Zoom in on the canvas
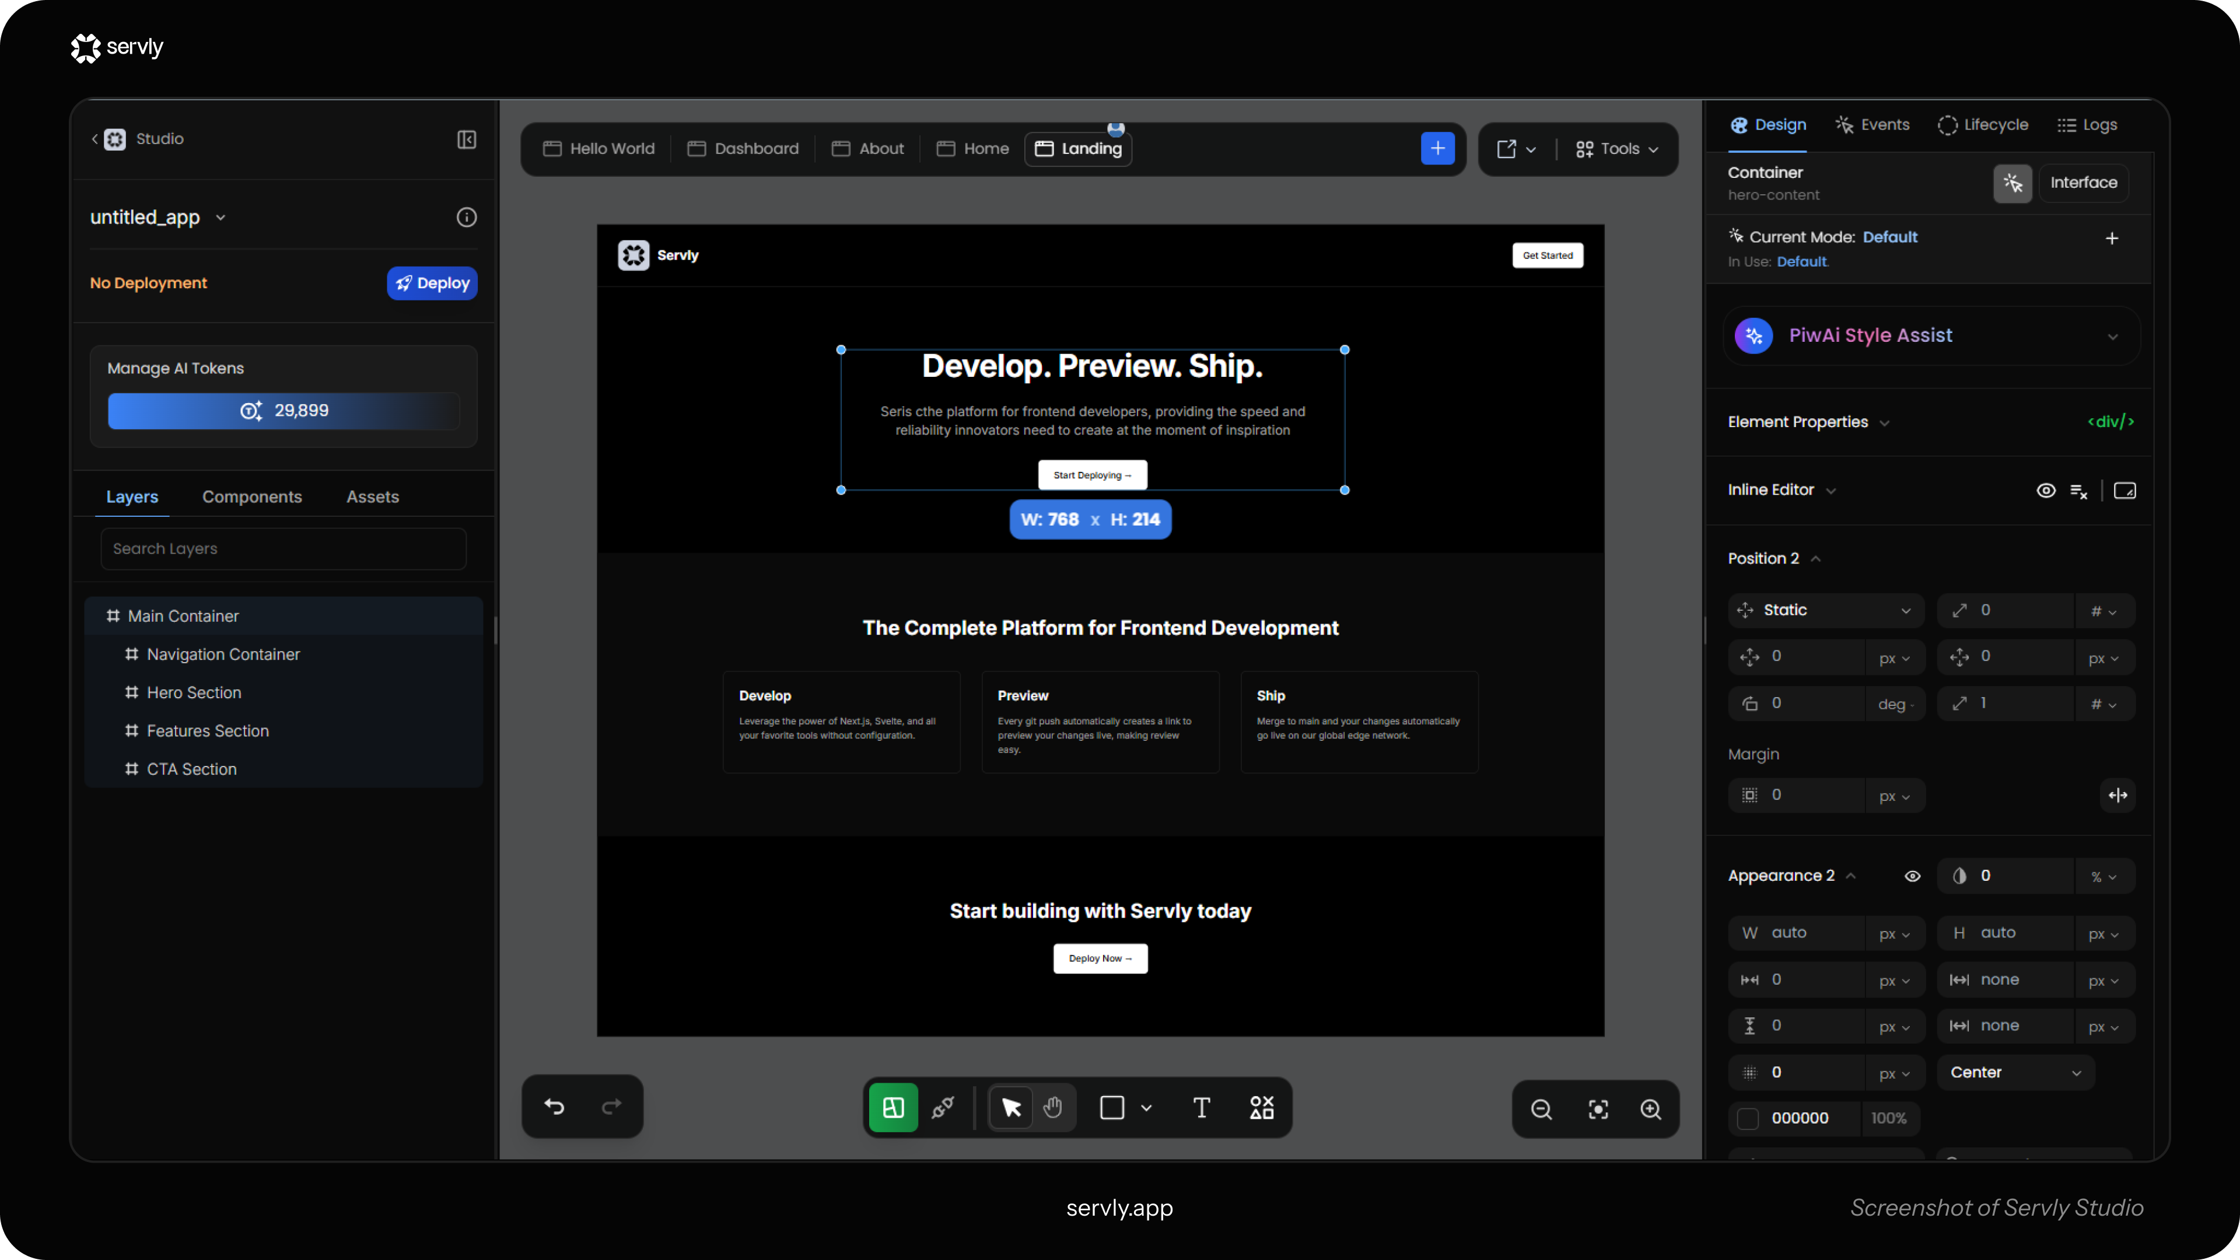 tap(1650, 1109)
